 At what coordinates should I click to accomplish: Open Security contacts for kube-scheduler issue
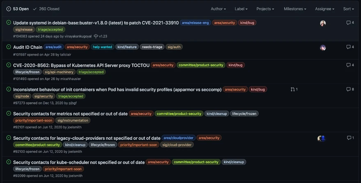click(x=79, y=162)
